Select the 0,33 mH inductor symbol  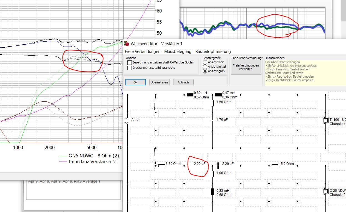coord(212,192)
